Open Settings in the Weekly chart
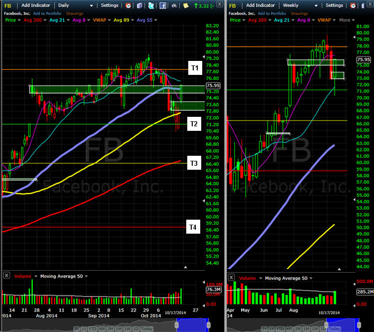The height and width of the screenshot is (332, 374). [334, 5]
